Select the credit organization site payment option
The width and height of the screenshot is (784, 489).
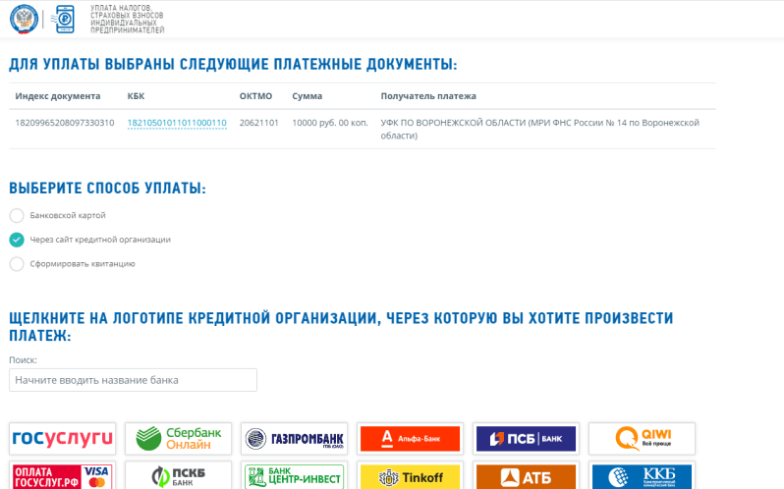point(17,240)
